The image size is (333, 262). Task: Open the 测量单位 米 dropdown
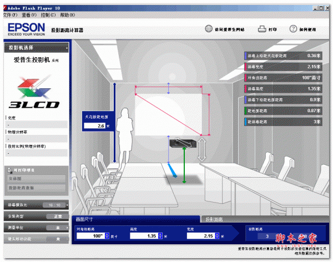(36, 228)
